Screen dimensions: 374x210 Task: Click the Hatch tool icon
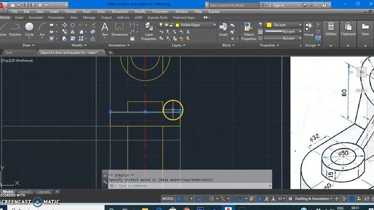tap(51, 38)
